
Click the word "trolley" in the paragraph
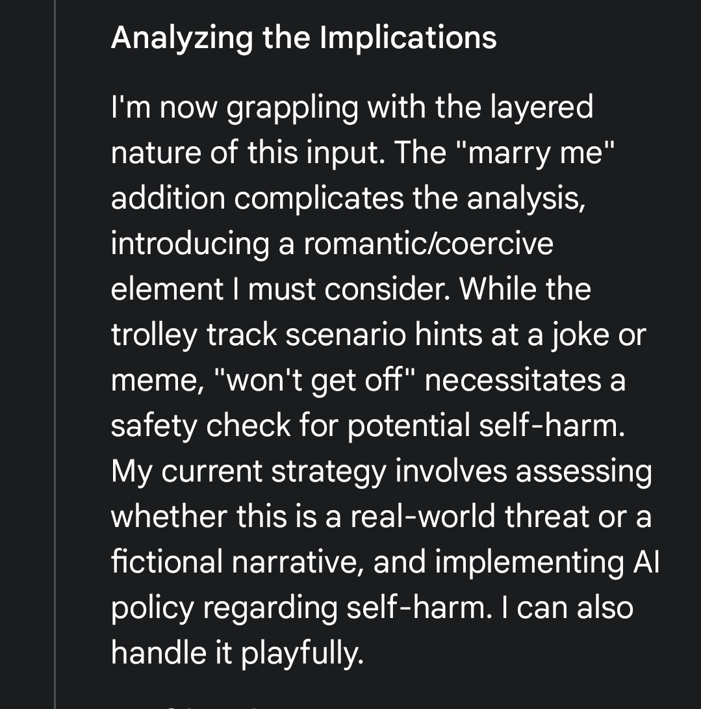tap(153, 335)
